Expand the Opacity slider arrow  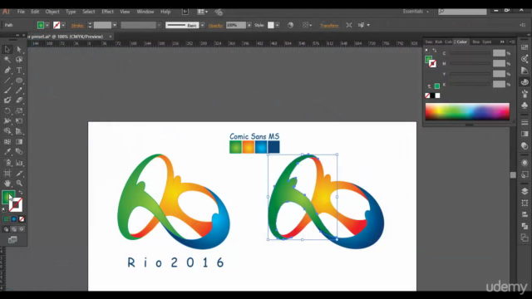[x=249, y=26]
